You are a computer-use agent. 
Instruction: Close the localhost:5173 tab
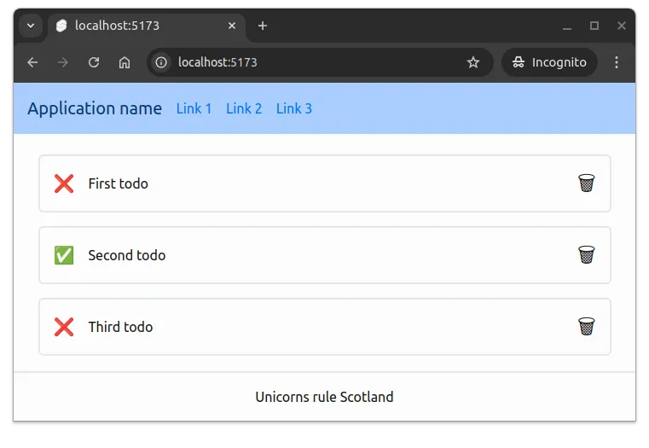coord(232,26)
